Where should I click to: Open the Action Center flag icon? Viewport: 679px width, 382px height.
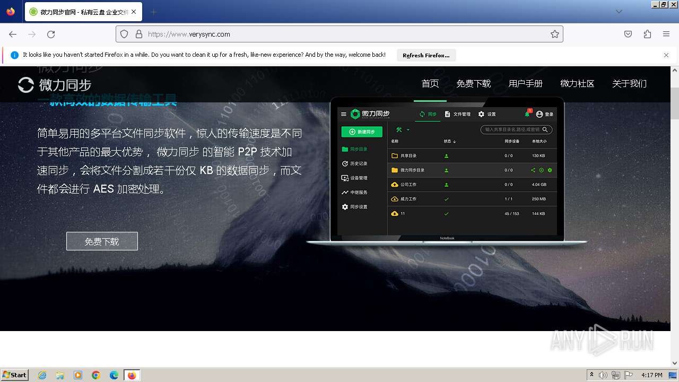pyautogui.click(x=629, y=375)
